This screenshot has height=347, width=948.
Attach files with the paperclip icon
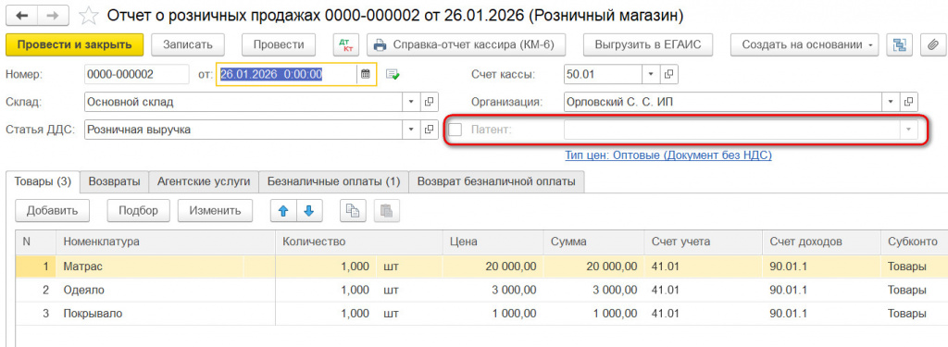pyautogui.click(x=933, y=44)
